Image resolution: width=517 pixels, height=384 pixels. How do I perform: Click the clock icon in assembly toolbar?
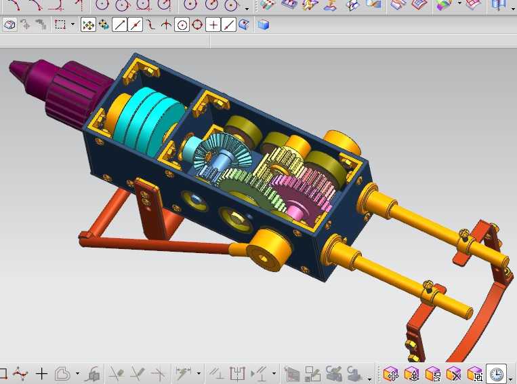[x=497, y=374]
